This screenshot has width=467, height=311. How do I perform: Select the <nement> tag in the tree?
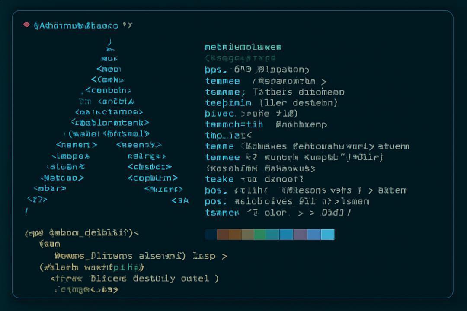pyautogui.click(x=77, y=145)
